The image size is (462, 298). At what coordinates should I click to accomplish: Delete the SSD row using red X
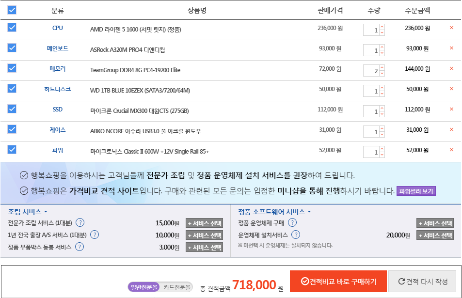coord(451,110)
